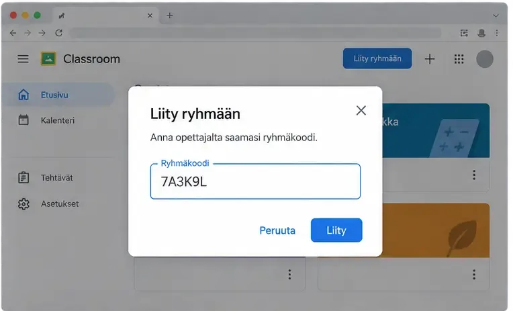This screenshot has width=513, height=311.
Task: Click the blue Liity button
Action: click(x=336, y=230)
